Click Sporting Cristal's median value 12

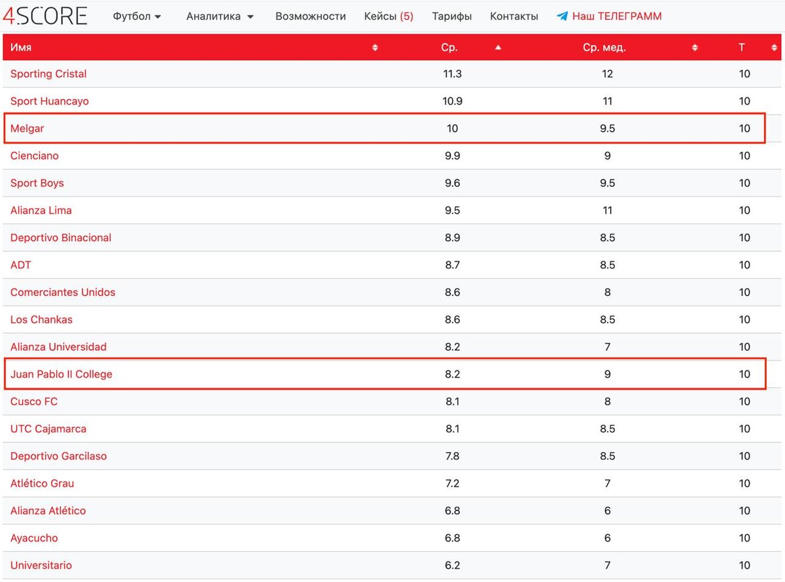(x=608, y=74)
